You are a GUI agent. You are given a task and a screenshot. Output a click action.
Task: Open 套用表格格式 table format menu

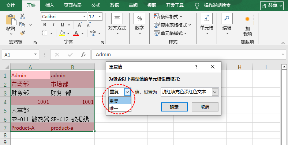tap(172, 25)
